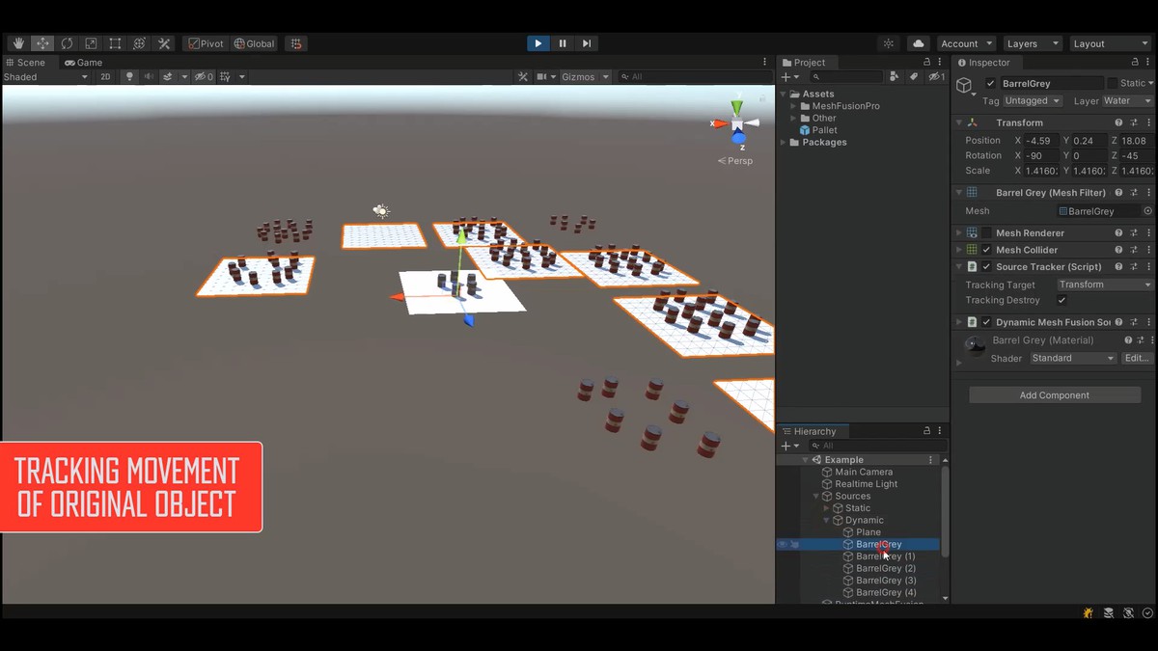This screenshot has width=1158, height=651.
Task: Open component editor tools in Scene toolbar
Action: click(523, 76)
